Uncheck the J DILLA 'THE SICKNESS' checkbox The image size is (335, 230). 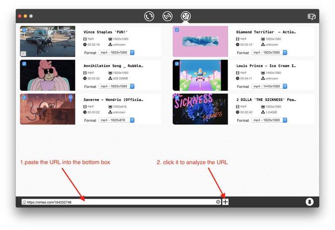tap(177, 98)
